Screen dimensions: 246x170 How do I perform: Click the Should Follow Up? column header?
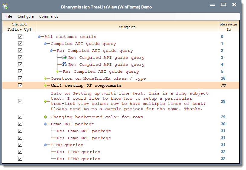pos(19,27)
